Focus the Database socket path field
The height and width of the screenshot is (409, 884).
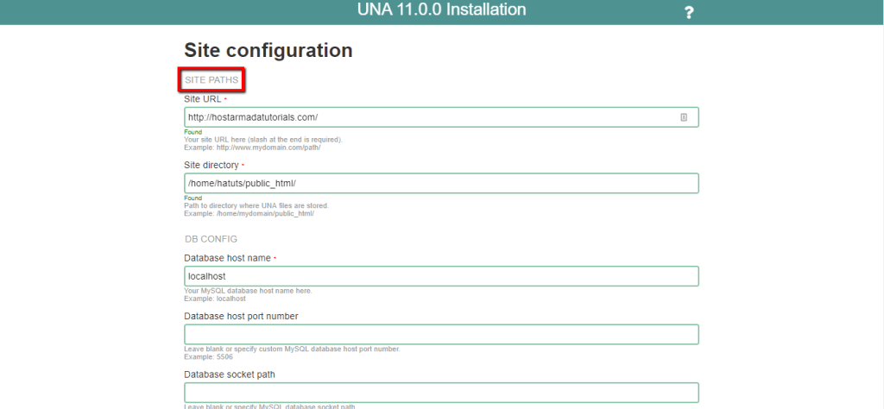click(441, 392)
